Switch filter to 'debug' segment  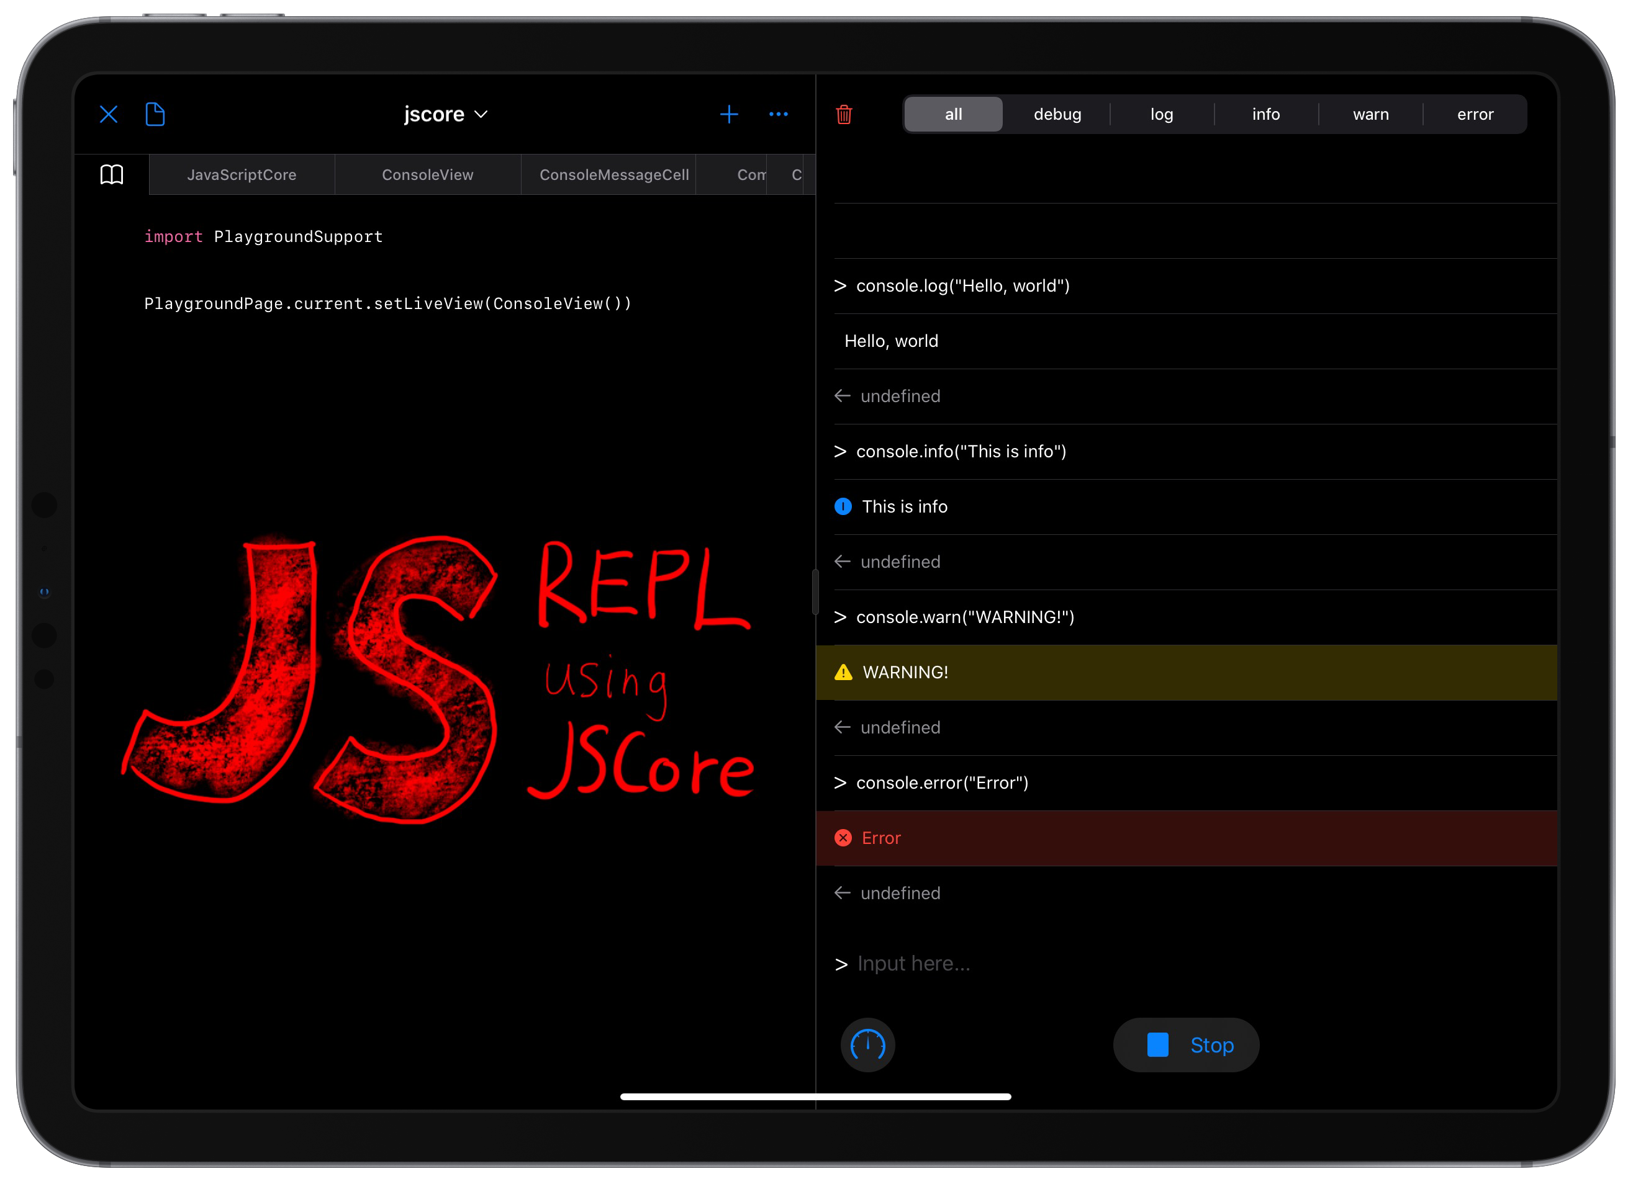tap(1057, 114)
